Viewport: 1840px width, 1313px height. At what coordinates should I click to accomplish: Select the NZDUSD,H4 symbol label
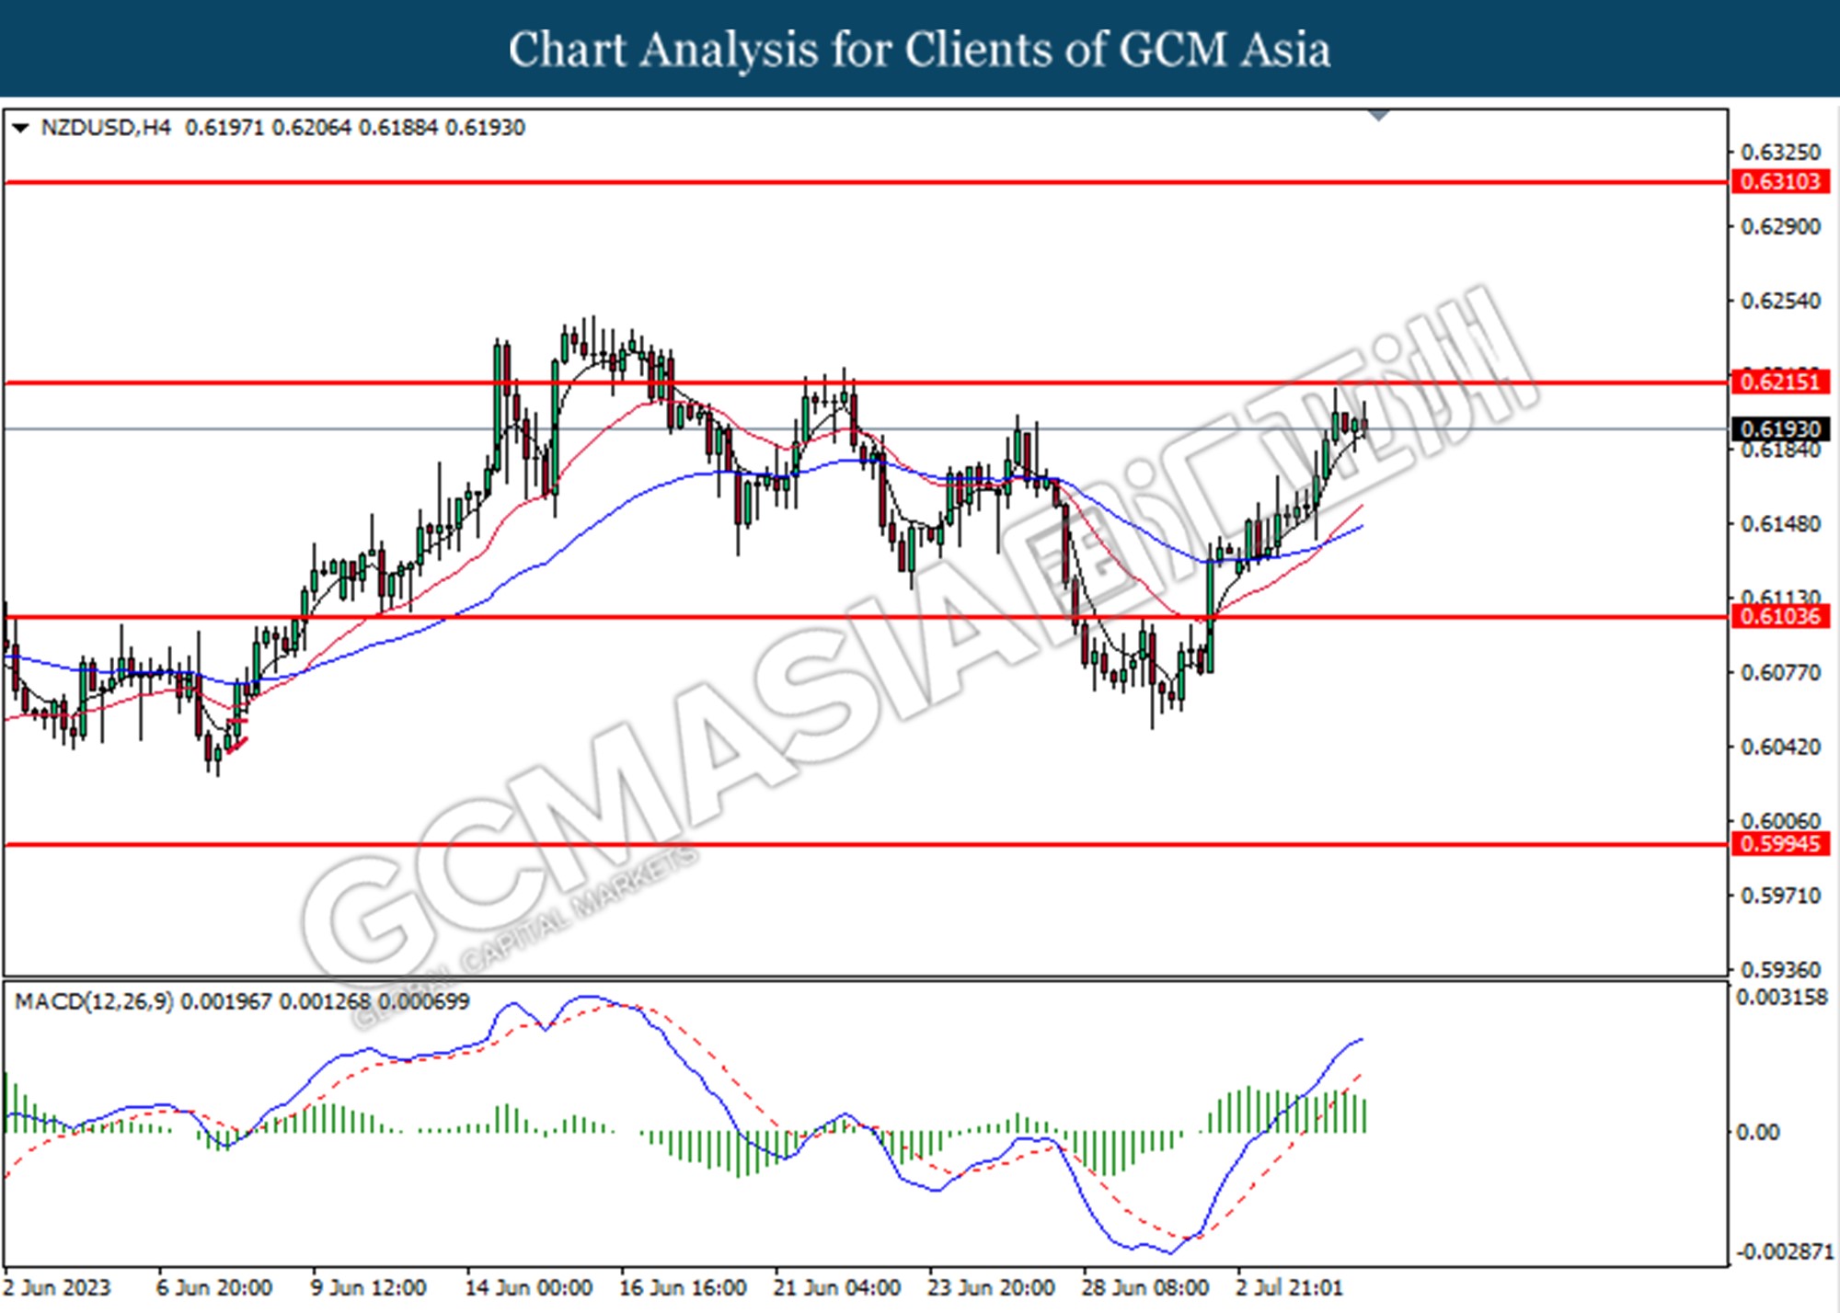click(x=106, y=128)
